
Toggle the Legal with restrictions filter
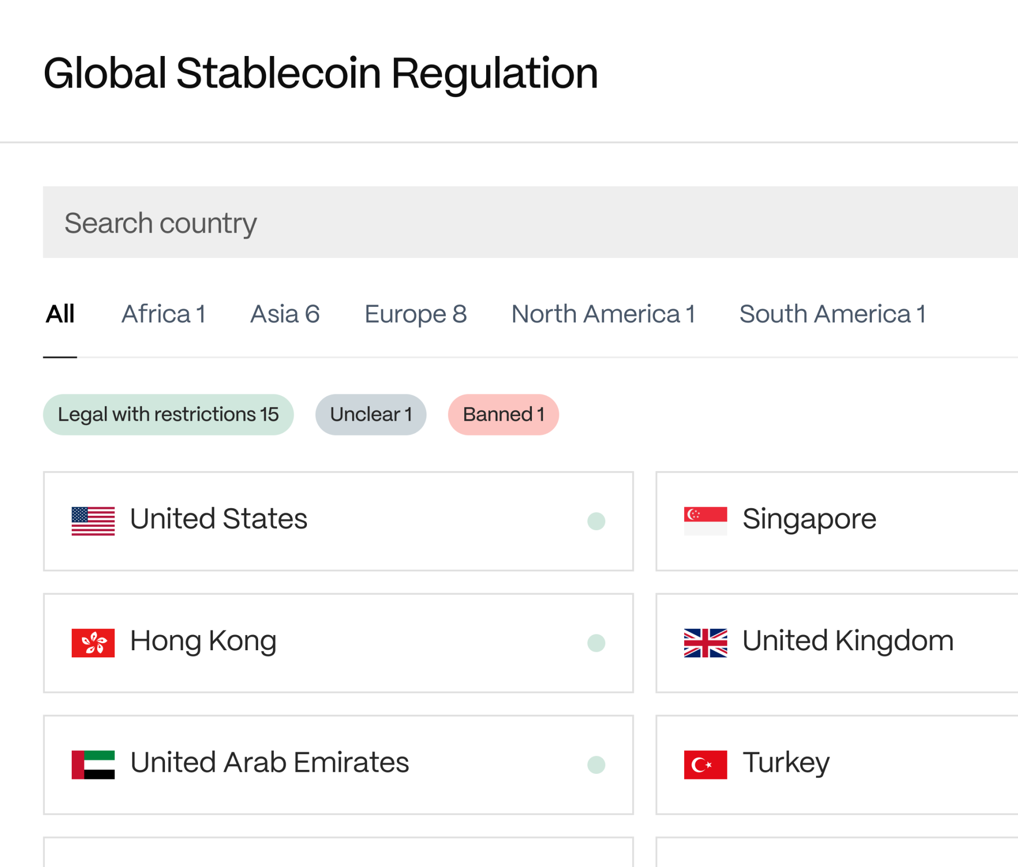coord(168,415)
